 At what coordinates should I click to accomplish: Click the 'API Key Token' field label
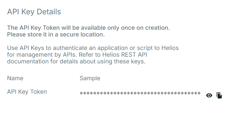(x=27, y=92)
